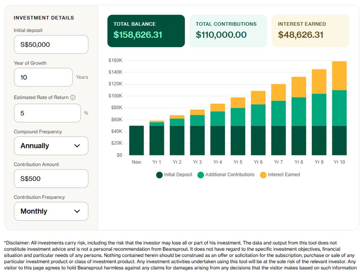
Task: Open the Contribution Frequency dropdown set to Monthly
Action: [51, 211]
